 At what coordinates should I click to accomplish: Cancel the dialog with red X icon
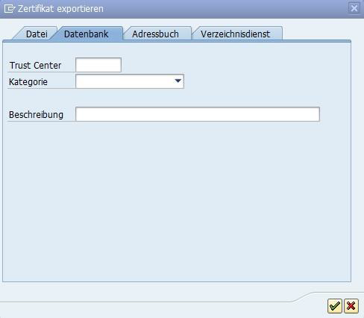coord(351,306)
